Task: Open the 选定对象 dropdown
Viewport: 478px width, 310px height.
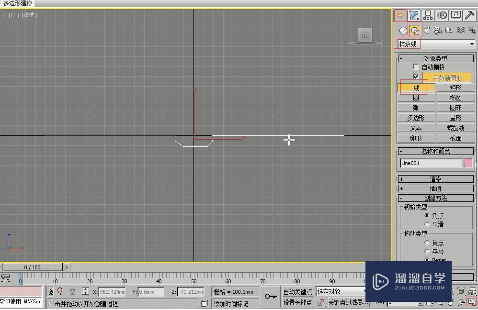Action: pos(341,291)
